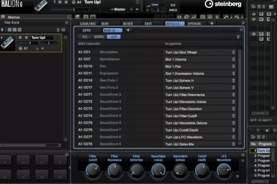Filter assignments by GLOBAL
Screen dimensions: 277x184
point(99,37)
